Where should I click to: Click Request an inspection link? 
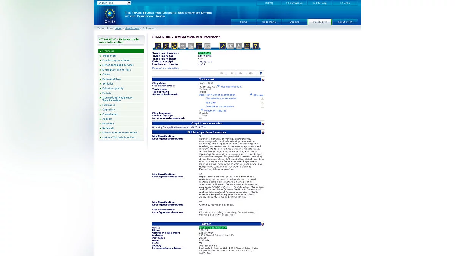(165, 68)
